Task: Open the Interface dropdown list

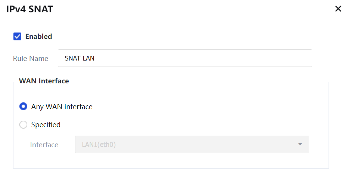Action: (x=192, y=145)
